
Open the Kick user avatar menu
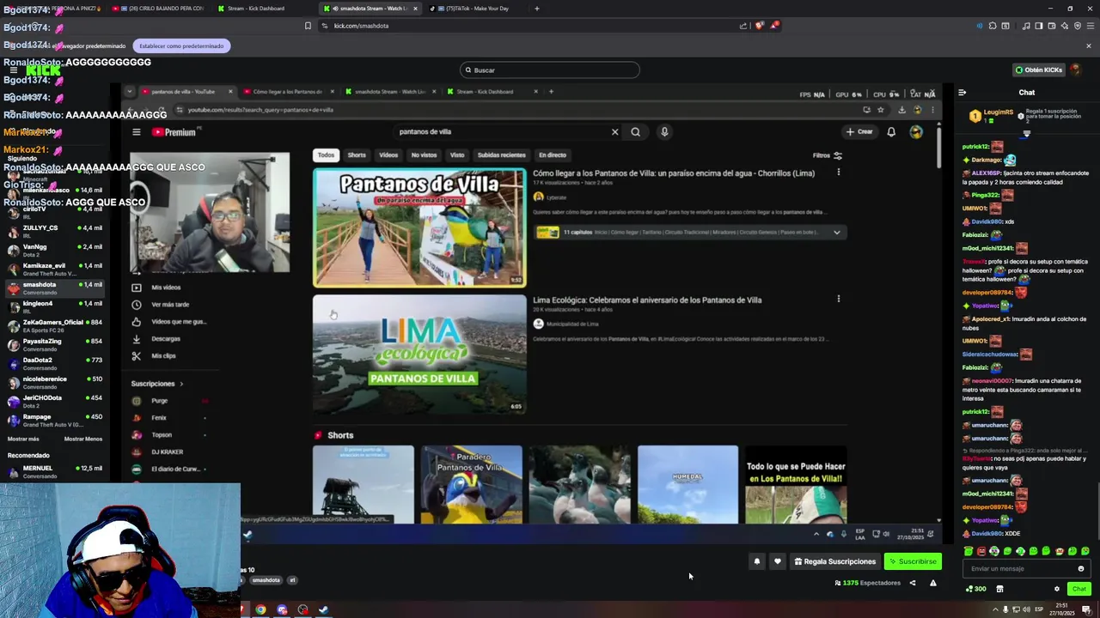coord(1075,70)
